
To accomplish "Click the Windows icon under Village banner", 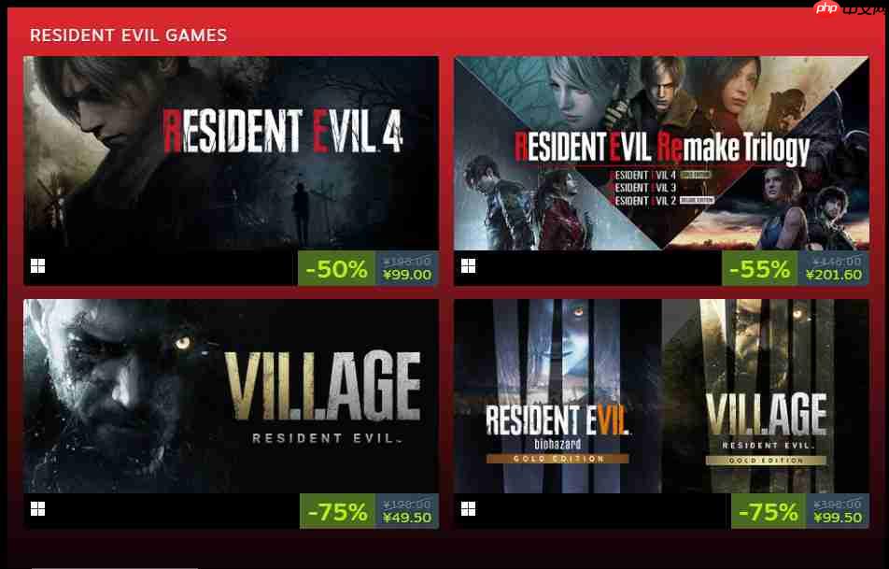I will click(x=38, y=509).
